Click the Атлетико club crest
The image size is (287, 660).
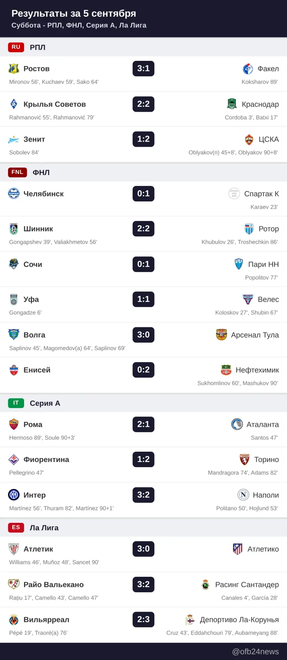pos(238,549)
